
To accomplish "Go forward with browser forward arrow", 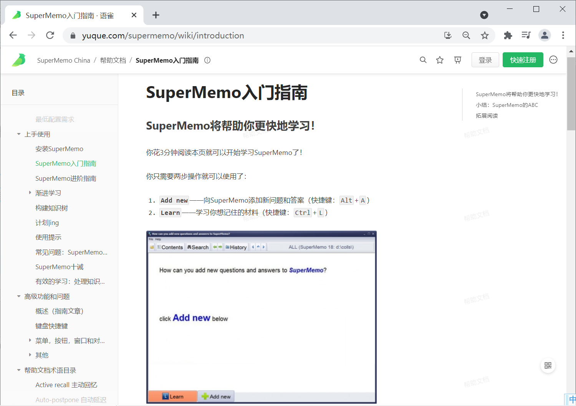I will coord(31,35).
